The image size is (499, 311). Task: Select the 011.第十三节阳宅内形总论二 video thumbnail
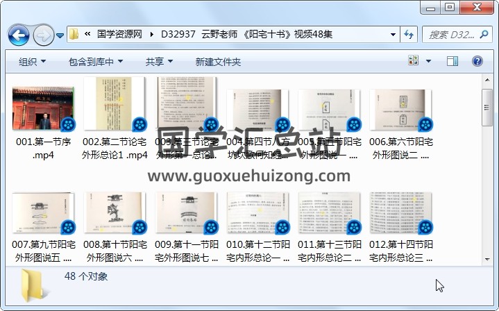point(330,213)
